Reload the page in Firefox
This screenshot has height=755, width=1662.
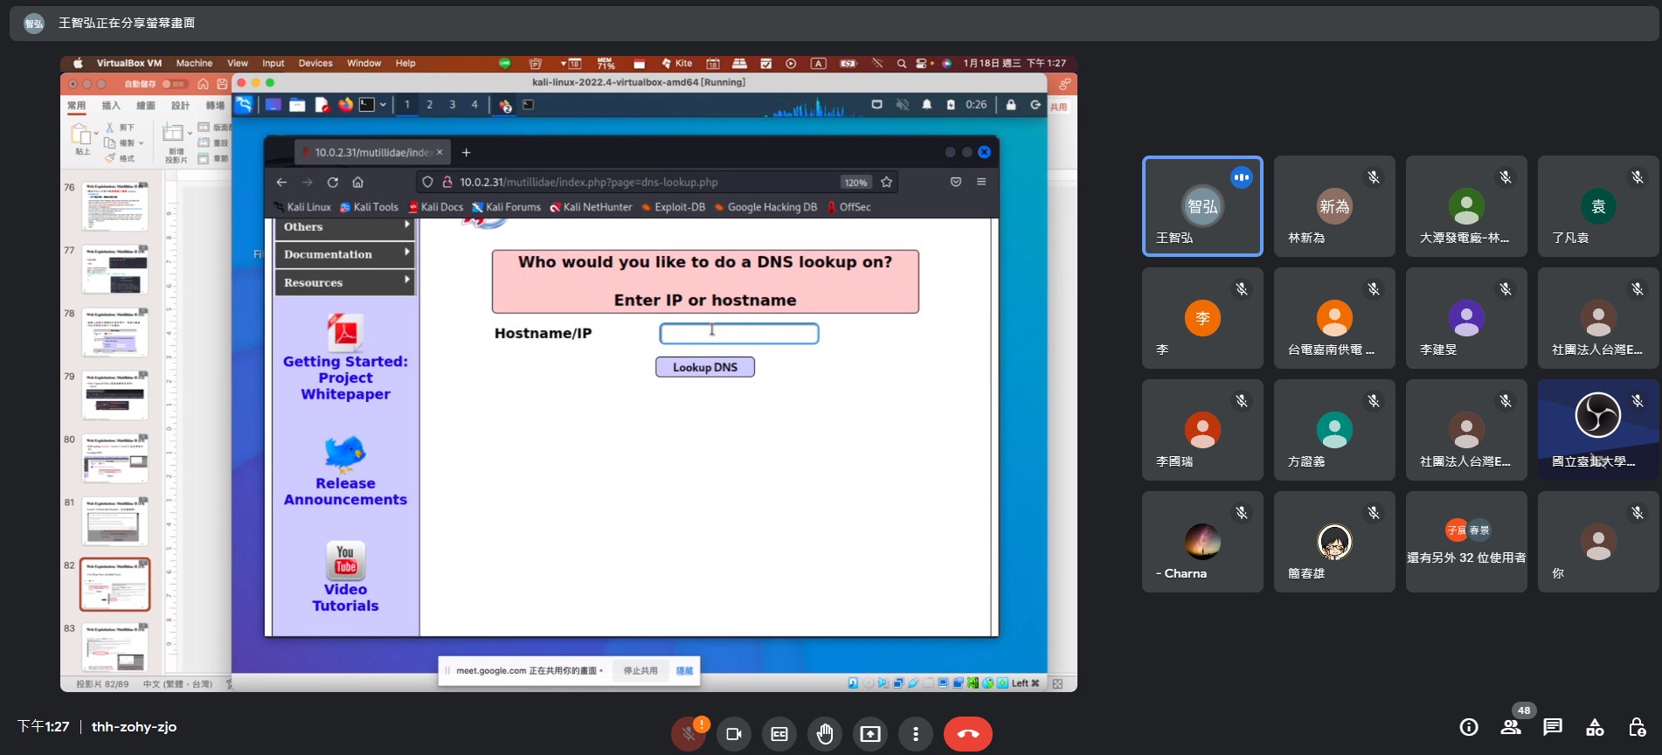pos(332,183)
